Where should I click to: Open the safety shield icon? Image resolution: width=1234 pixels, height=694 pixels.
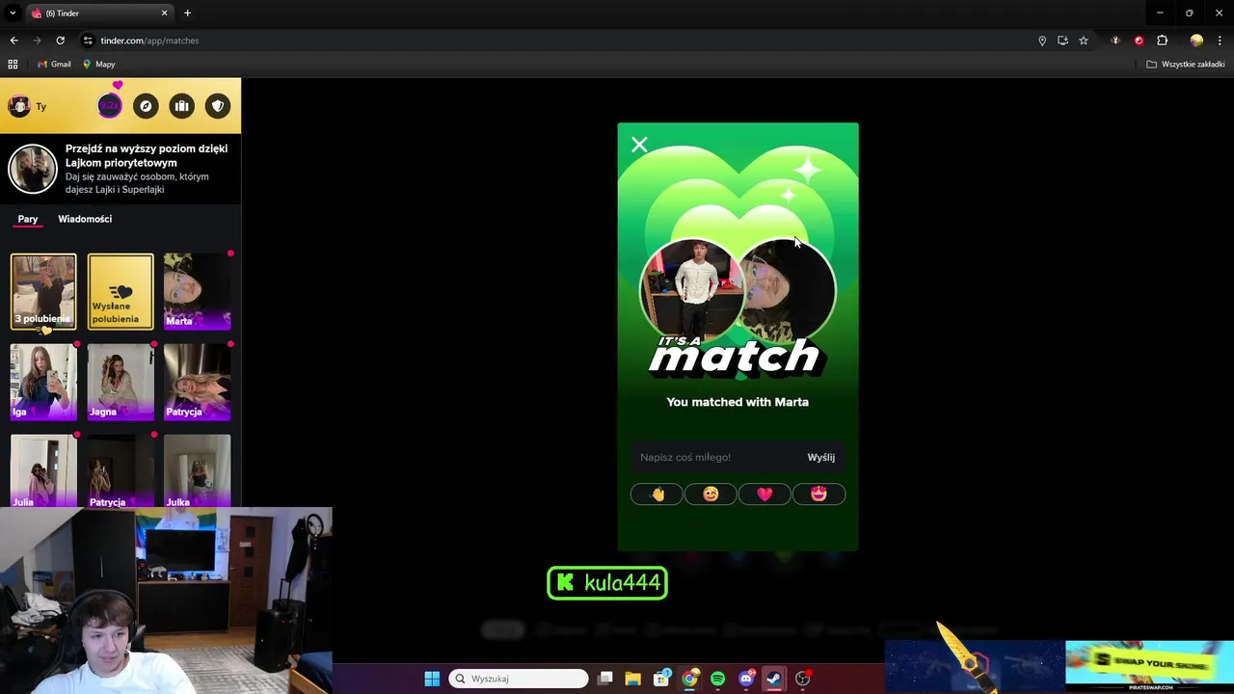coord(218,106)
